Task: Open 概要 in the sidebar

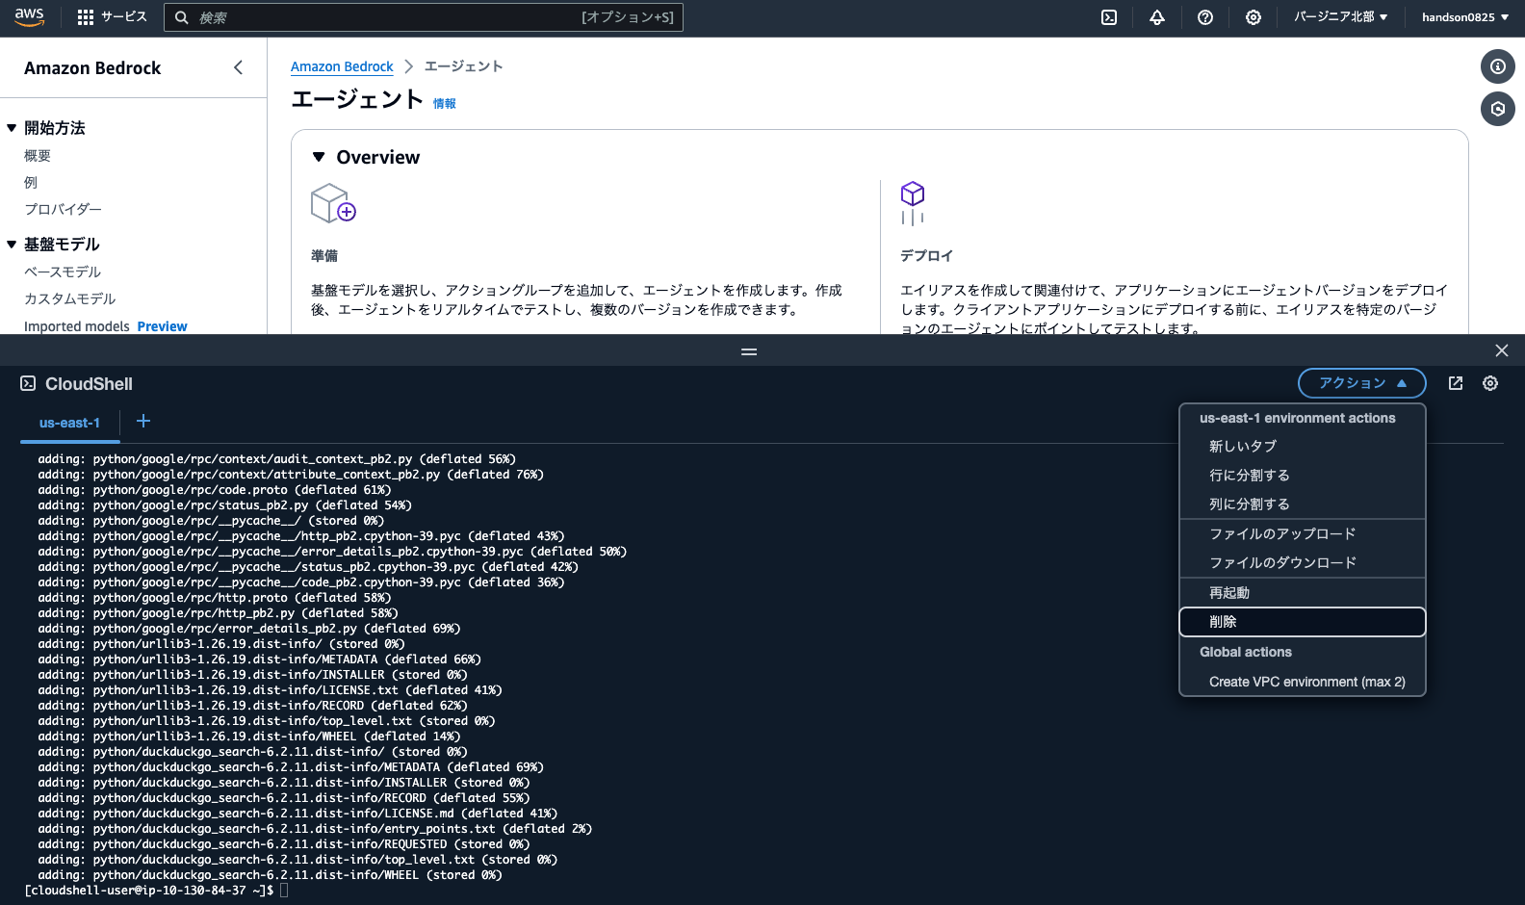Action: click(38, 156)
